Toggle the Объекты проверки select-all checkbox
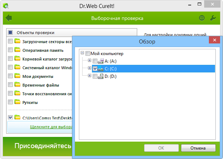 pos(10,33)
